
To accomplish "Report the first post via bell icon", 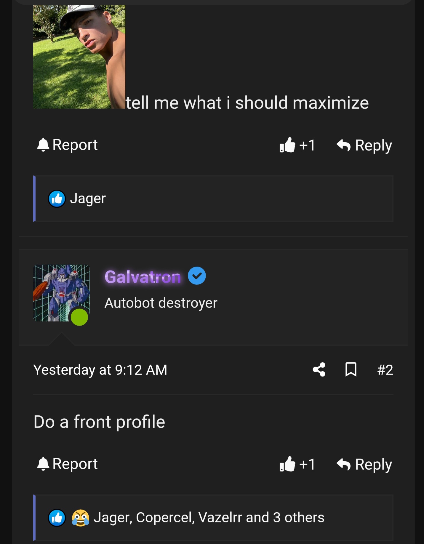I will pyautogui.click(x=67, y=145).
